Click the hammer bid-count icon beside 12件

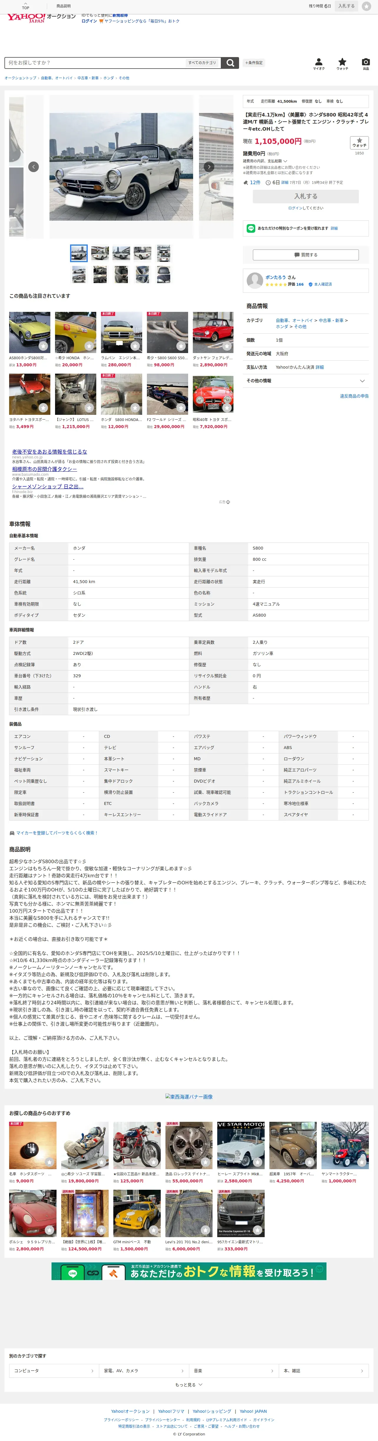point(245,182)
